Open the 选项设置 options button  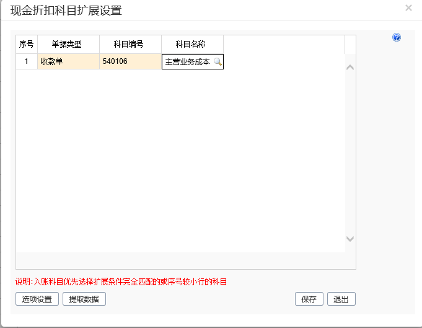(37, 299)
